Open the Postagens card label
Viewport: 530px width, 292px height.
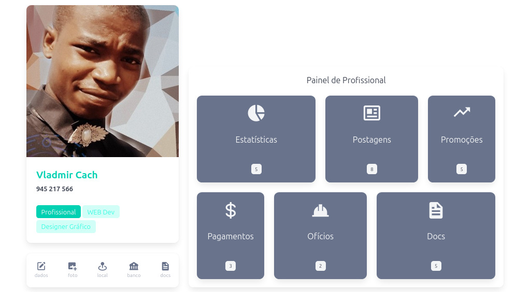tap(372, 140)
